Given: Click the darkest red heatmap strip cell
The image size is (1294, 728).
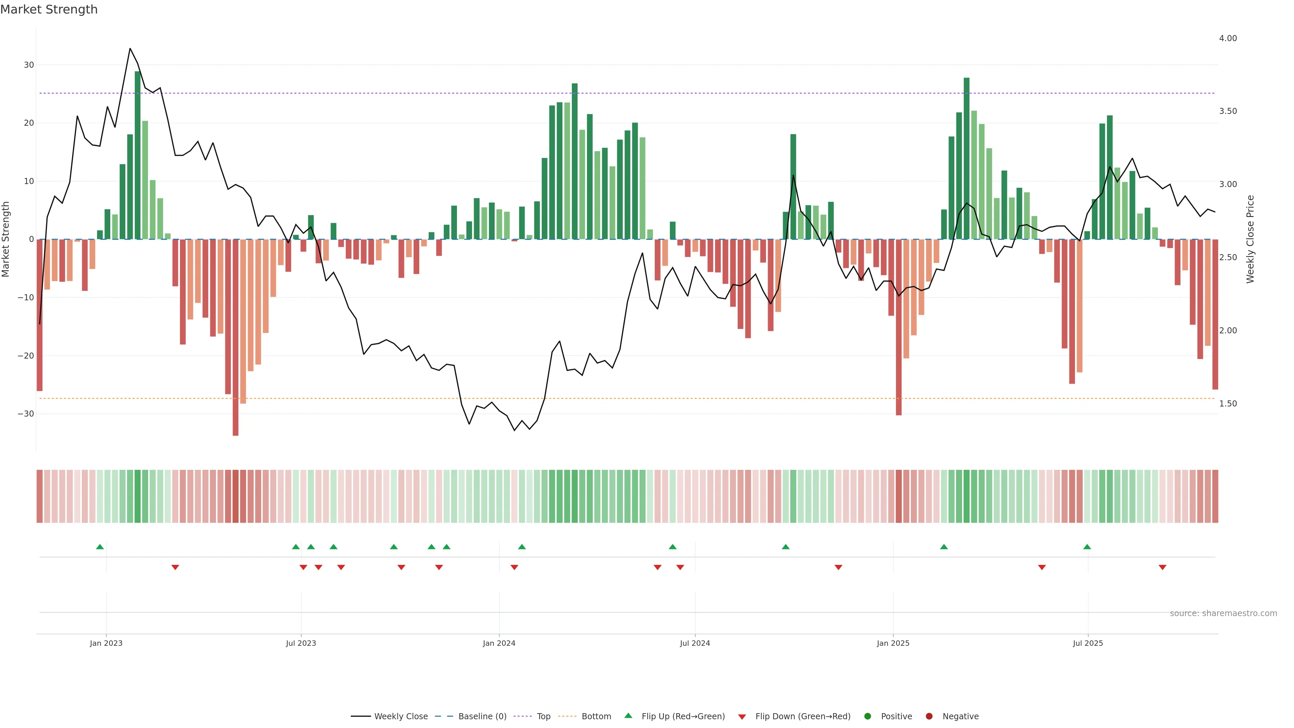Looking at the screenshot, I should pyautogui.click(x=236, y=496).
